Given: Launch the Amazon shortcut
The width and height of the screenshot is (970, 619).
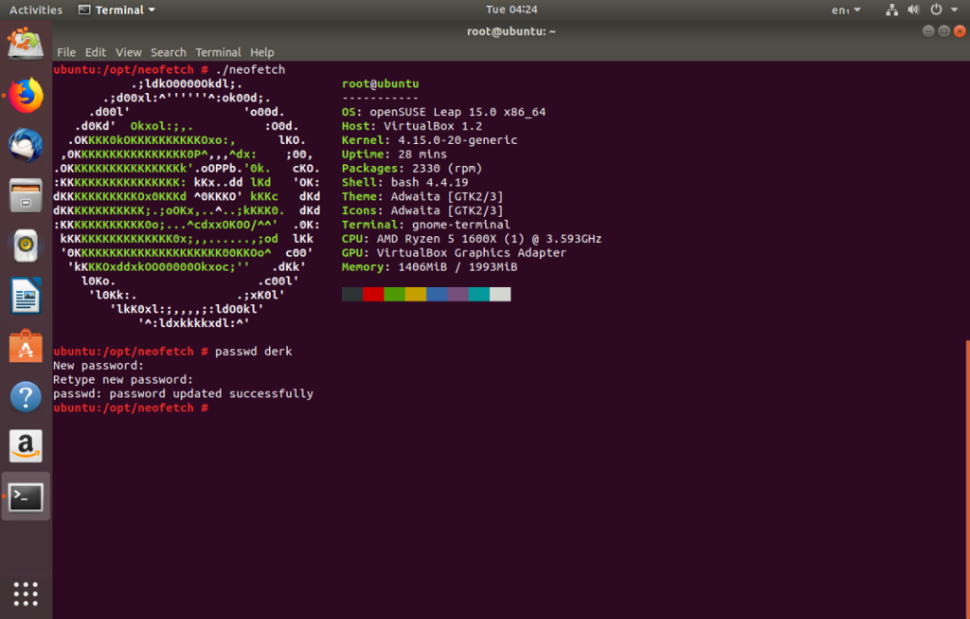Looking at the screenshot, I should [x=25, y=446].
